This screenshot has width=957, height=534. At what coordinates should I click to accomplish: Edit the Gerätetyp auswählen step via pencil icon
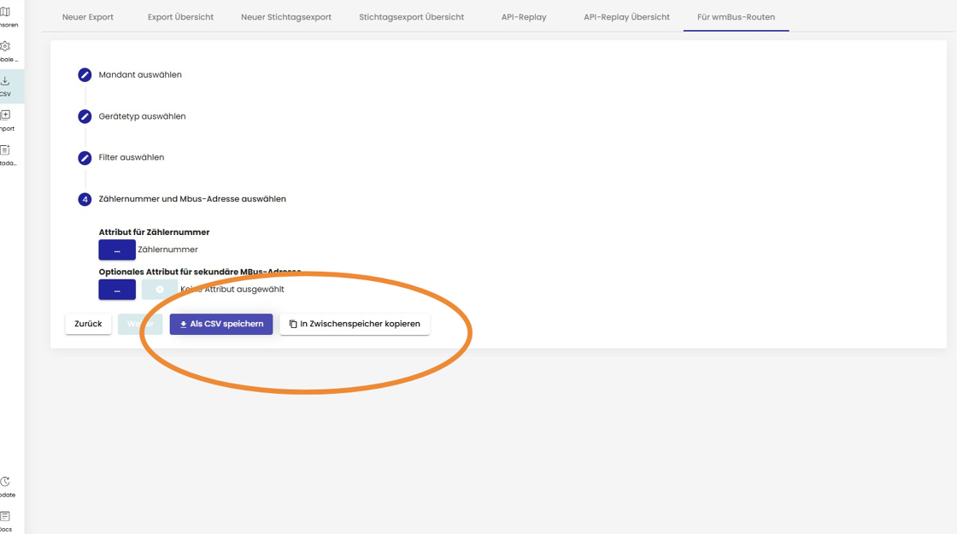85,116
